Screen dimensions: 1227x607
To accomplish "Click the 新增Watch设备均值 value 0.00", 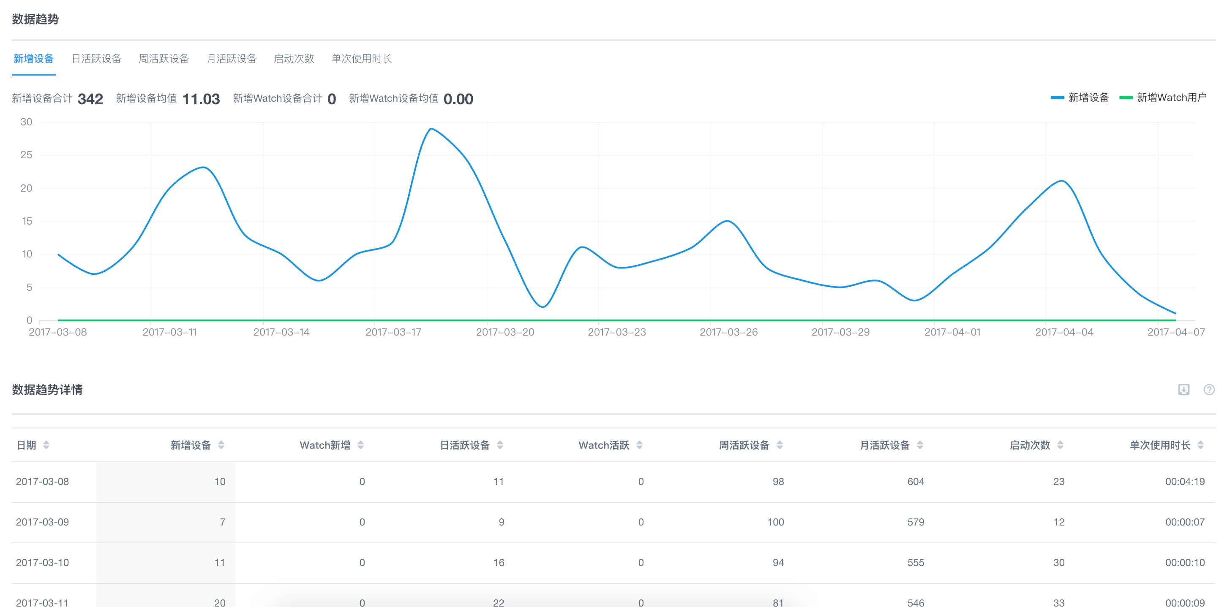I will click(x=458, y=99).
